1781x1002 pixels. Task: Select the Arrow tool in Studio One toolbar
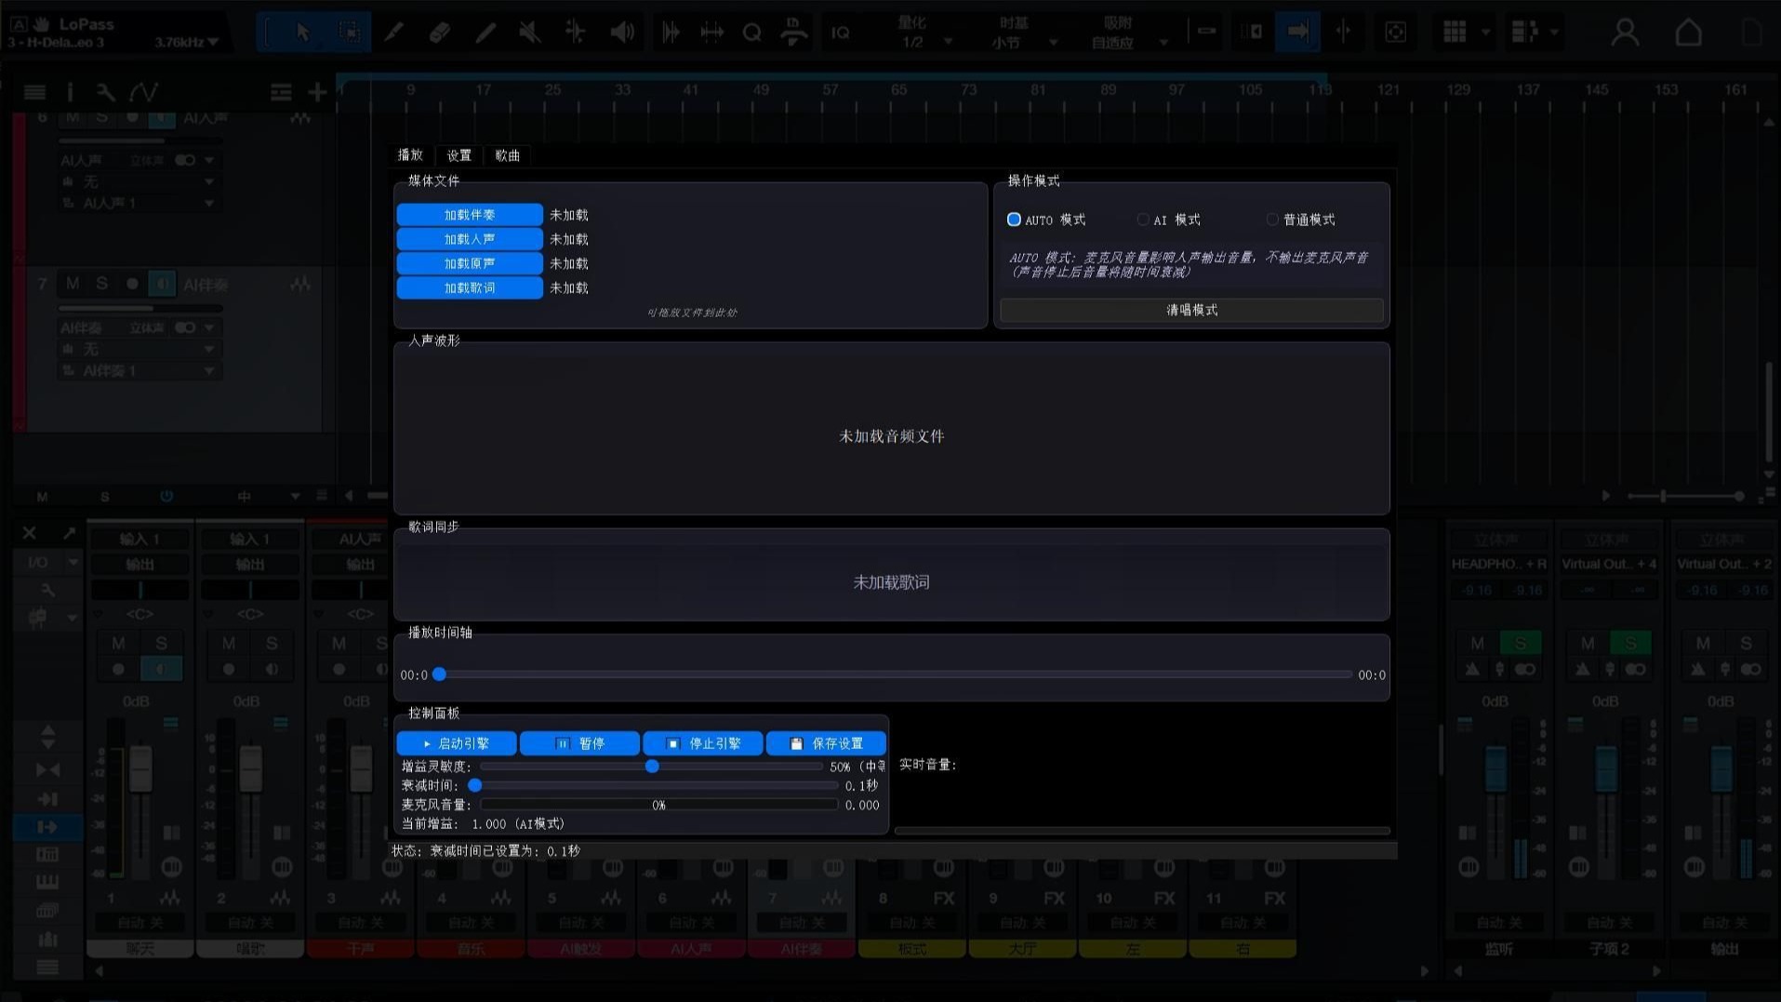302,33
